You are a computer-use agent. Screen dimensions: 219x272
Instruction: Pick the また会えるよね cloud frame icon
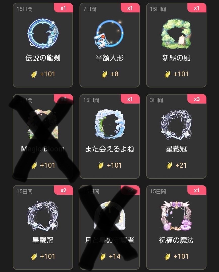pos(109,124)
